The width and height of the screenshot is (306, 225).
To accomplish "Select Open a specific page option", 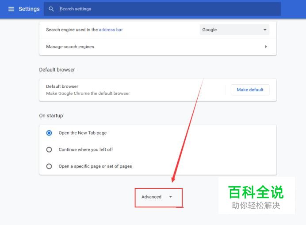I will [49, 166].
